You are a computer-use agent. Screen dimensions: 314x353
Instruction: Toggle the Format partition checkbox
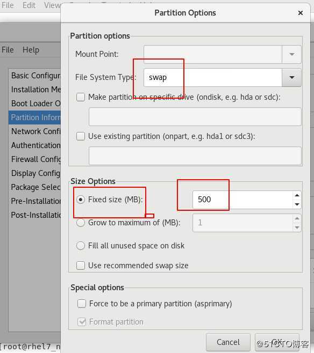point(81,322)
